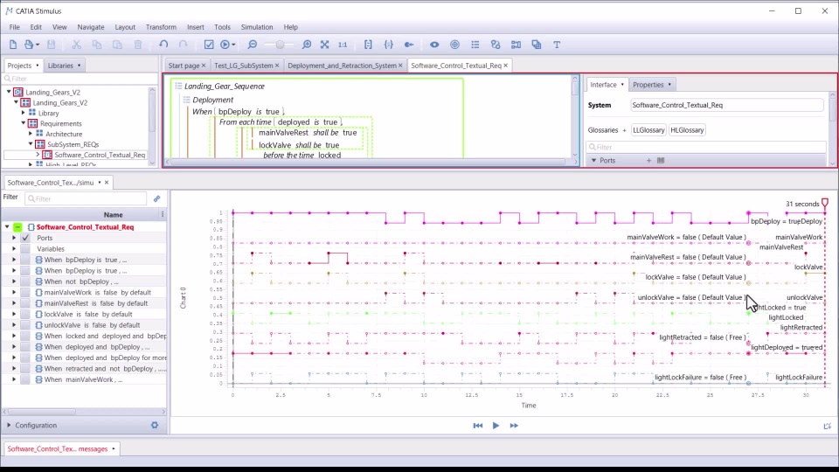Open the File menu

pos(15,27)
